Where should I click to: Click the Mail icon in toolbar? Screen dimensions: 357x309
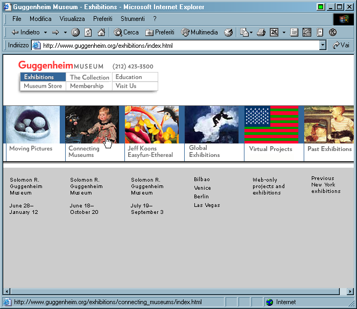pyautogui.click(x=244, y=32)
